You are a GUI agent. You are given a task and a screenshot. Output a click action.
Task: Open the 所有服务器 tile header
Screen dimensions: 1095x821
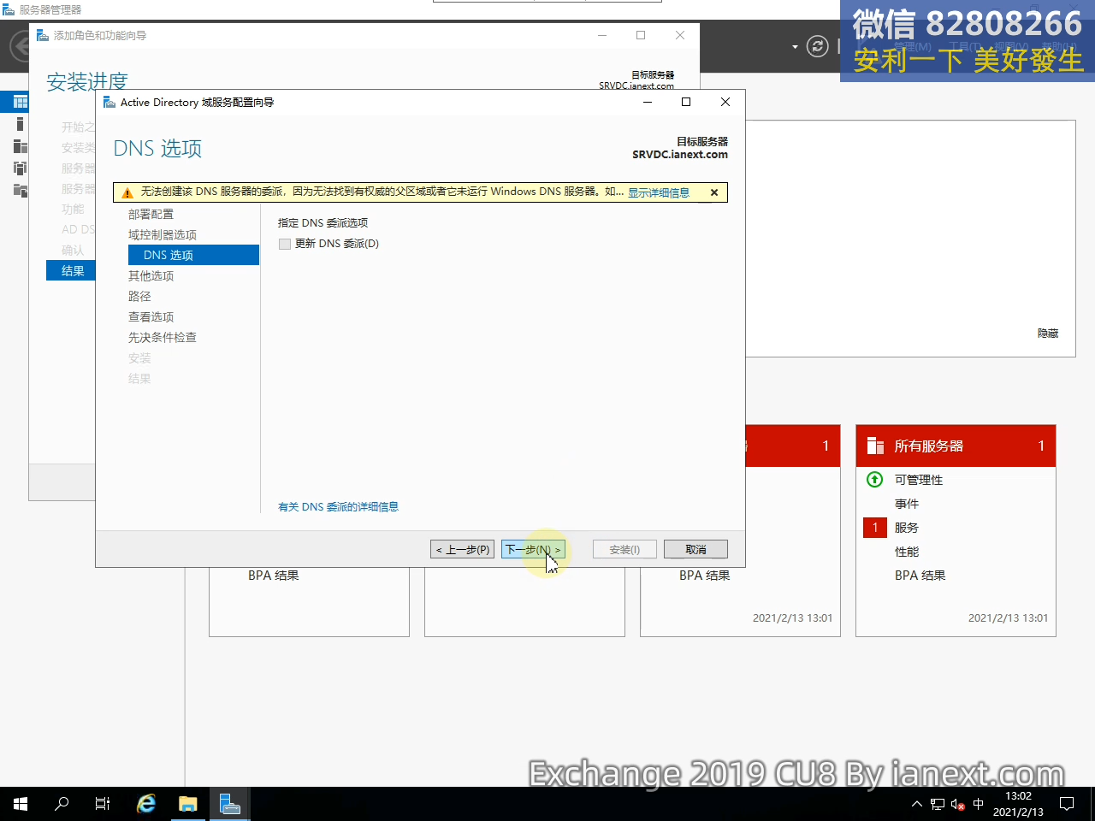pyautogui.click(x=956, y=446)
